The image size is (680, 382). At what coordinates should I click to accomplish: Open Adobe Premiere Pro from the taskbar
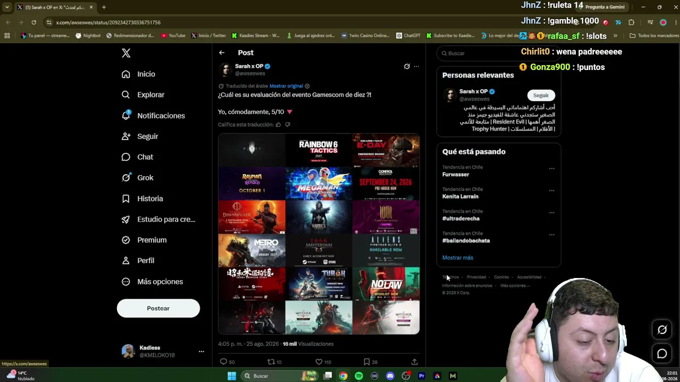(x=421, y=376)
